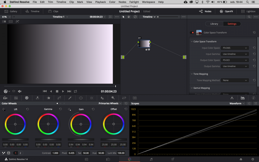The width and height of the screenshot is (259, 162).
Task: Open project settings gear icon
Action: [253, 159]
